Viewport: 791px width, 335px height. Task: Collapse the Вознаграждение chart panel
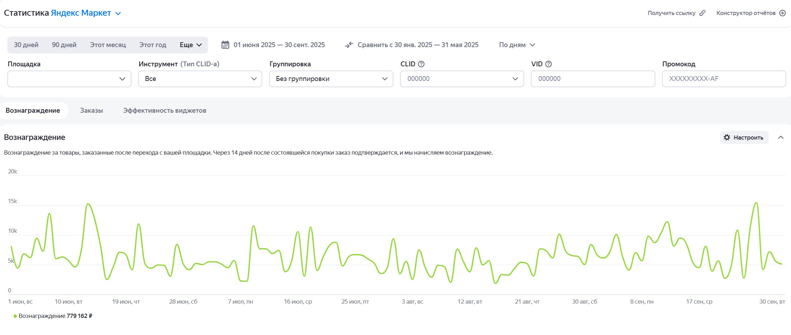tap(781, 137)
